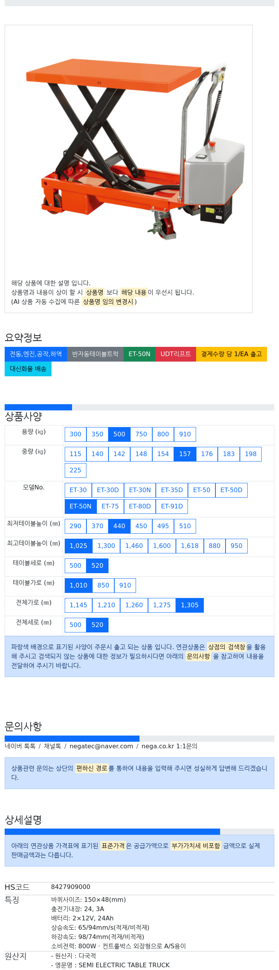Select table width option 850
Viewport: 279px width, 970px height.
pos(103,586)
